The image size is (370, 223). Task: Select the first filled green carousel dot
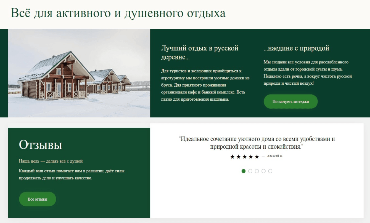coord(244,171)
